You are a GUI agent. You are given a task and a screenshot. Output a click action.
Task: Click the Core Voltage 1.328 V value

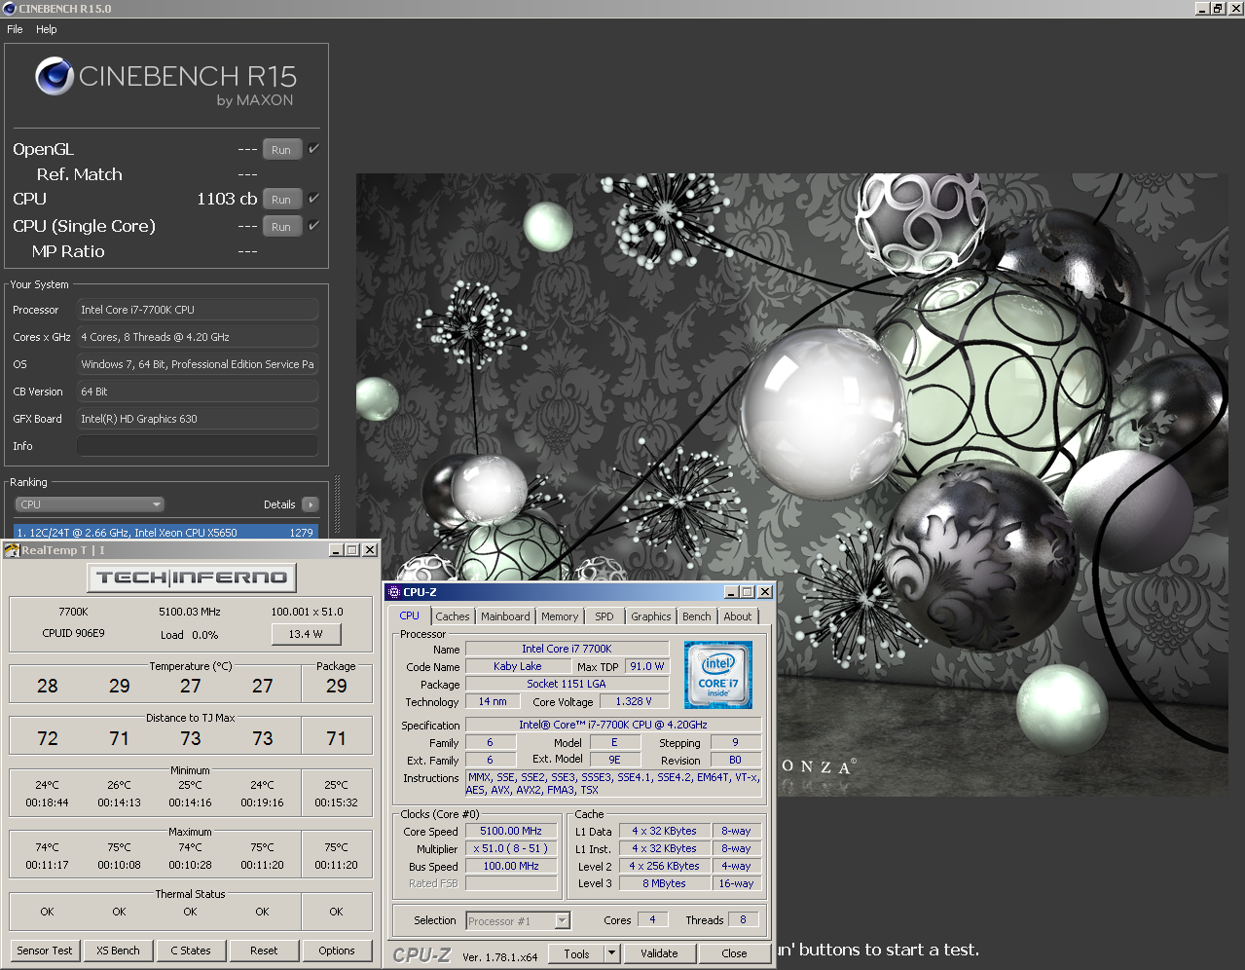tap(634, 701)
